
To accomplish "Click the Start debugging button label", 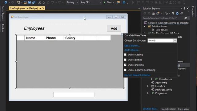I will (109, 2).
